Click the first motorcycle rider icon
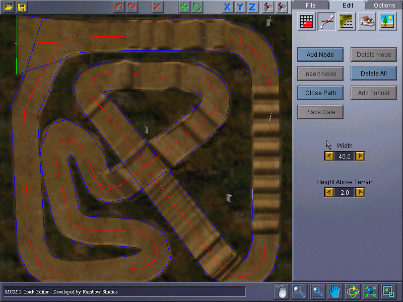 268,7
